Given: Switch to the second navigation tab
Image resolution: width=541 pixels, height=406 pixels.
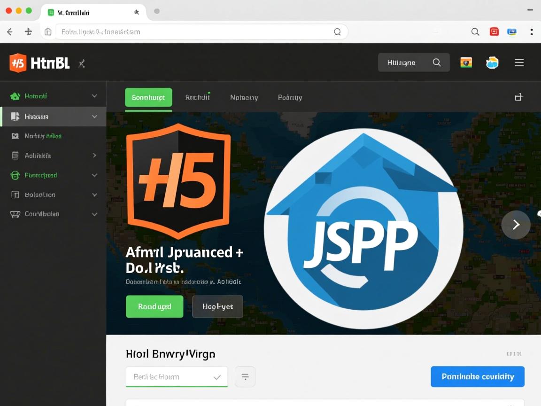Looking at the screenshot, I should [198, 97].
